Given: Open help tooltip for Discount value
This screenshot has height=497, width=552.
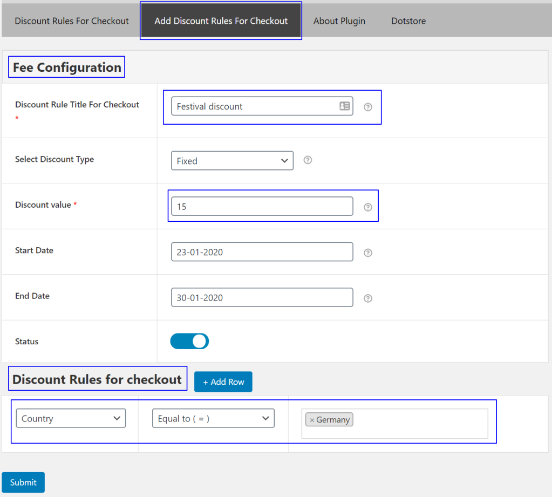Looking at the screenshot, I should click(367, 207).
